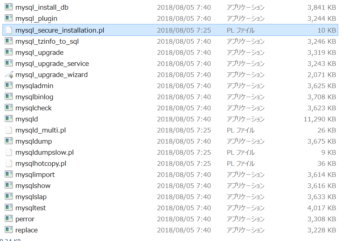Click the mysqladmin application icon
This screenshot has width=345, height=241.
(9, 85)
